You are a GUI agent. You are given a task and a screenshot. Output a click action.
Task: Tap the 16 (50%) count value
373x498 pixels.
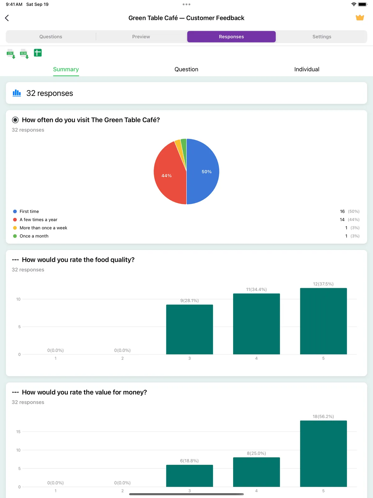click(x=350, y=211)
